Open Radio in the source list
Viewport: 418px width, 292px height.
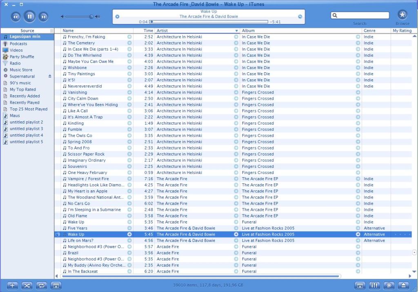pyautogui.click(x=27, y=63)
